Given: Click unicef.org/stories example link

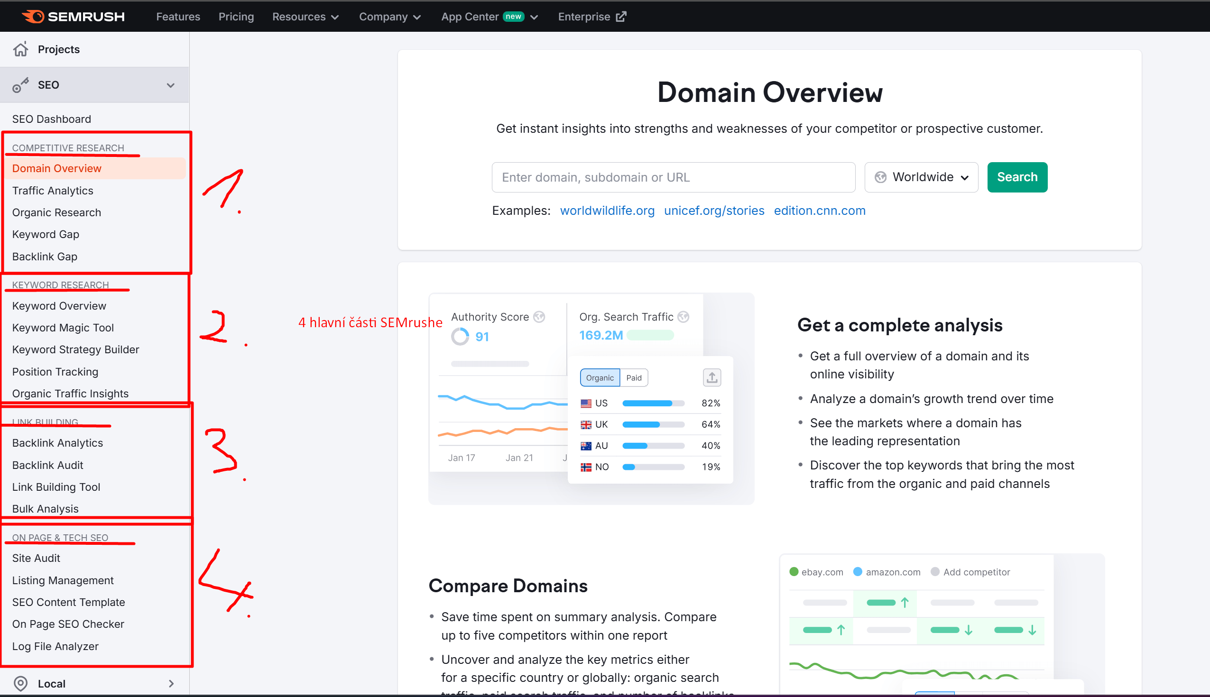Looking at the screenshot, I should (714, 211).
